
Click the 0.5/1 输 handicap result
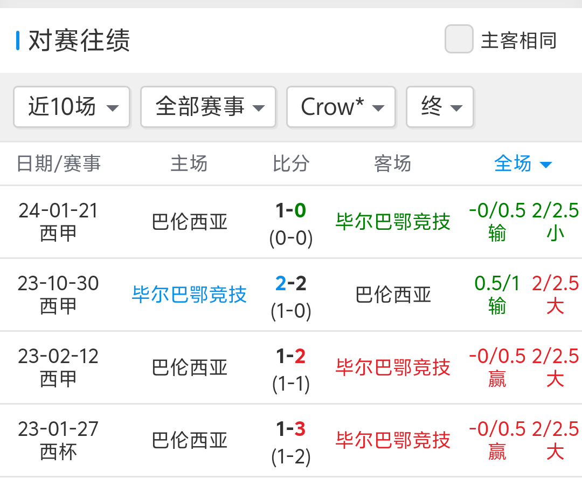[497, 295]
